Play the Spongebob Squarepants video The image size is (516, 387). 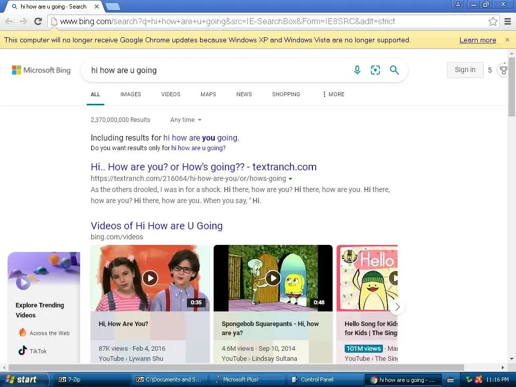click(273, 278)
